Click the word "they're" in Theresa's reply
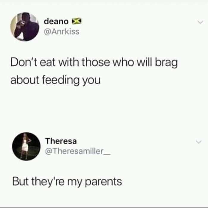Image resolution: width=208 pixels, height=208 pixels. pyautogui.click(x=48, y=182)
